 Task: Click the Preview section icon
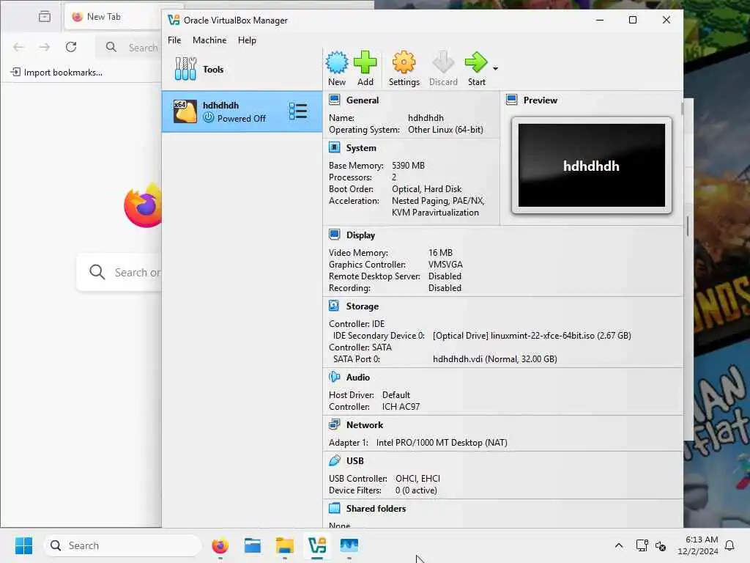pyautogui.click(x=512, y=100)
